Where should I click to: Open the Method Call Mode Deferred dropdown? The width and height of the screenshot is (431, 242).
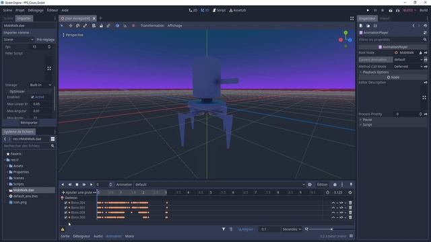click(408, 67)
